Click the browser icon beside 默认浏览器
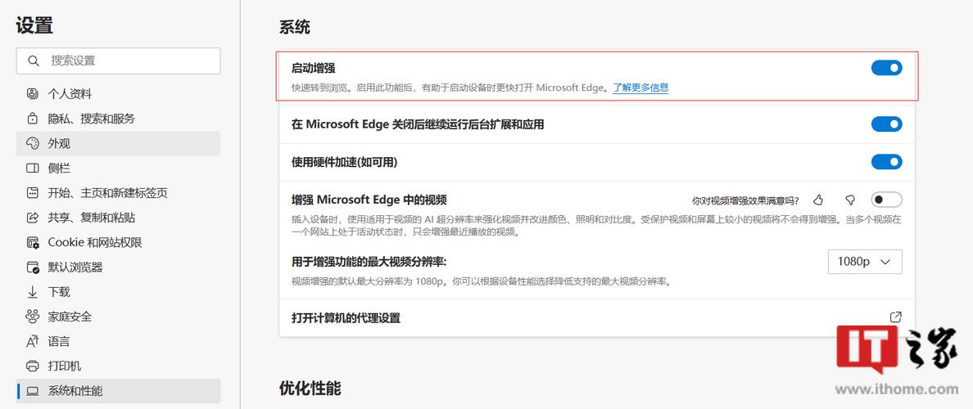Viewport: 973px width, 409px height. tap(32, 267)
